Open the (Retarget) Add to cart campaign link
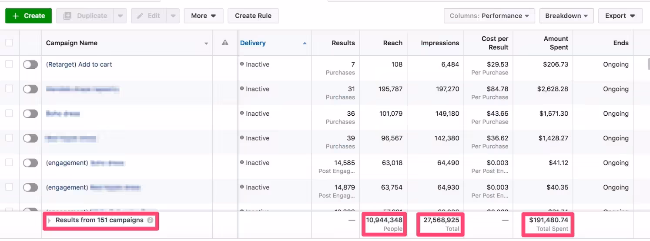The height and width of the screenshot is (241, 650). click(79, 64)
